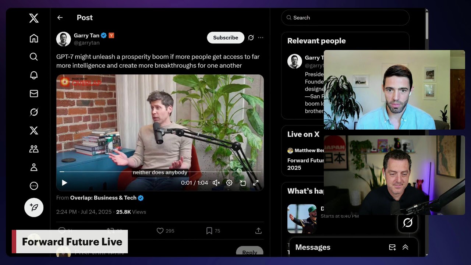
Task: Open Explore with sidebar magnifier icon
Action: (34, 57)
